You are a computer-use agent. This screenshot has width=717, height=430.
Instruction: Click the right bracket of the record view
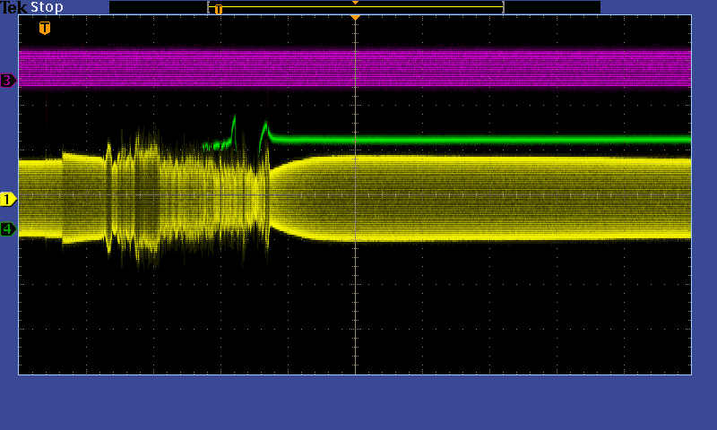point(503,7)
